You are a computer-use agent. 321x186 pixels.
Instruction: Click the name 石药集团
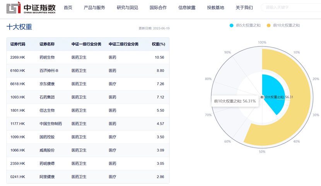(x=47, y=97)
